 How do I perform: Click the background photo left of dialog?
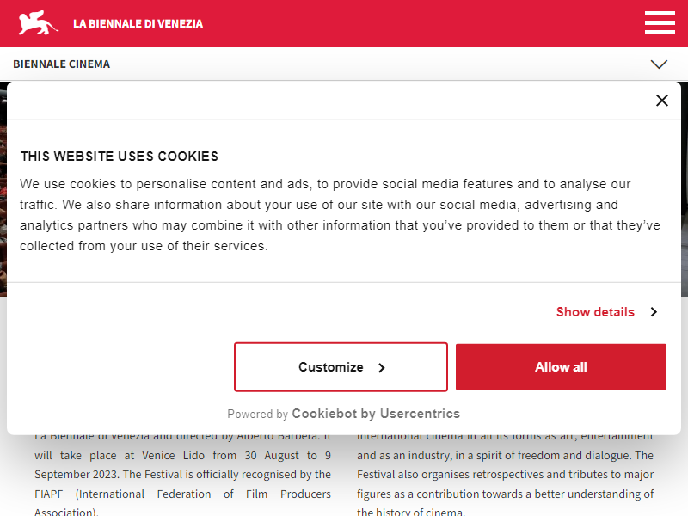click(3, 188)
